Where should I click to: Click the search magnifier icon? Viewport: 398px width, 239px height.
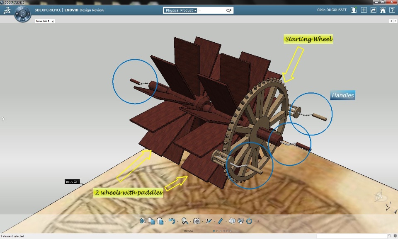229,10
